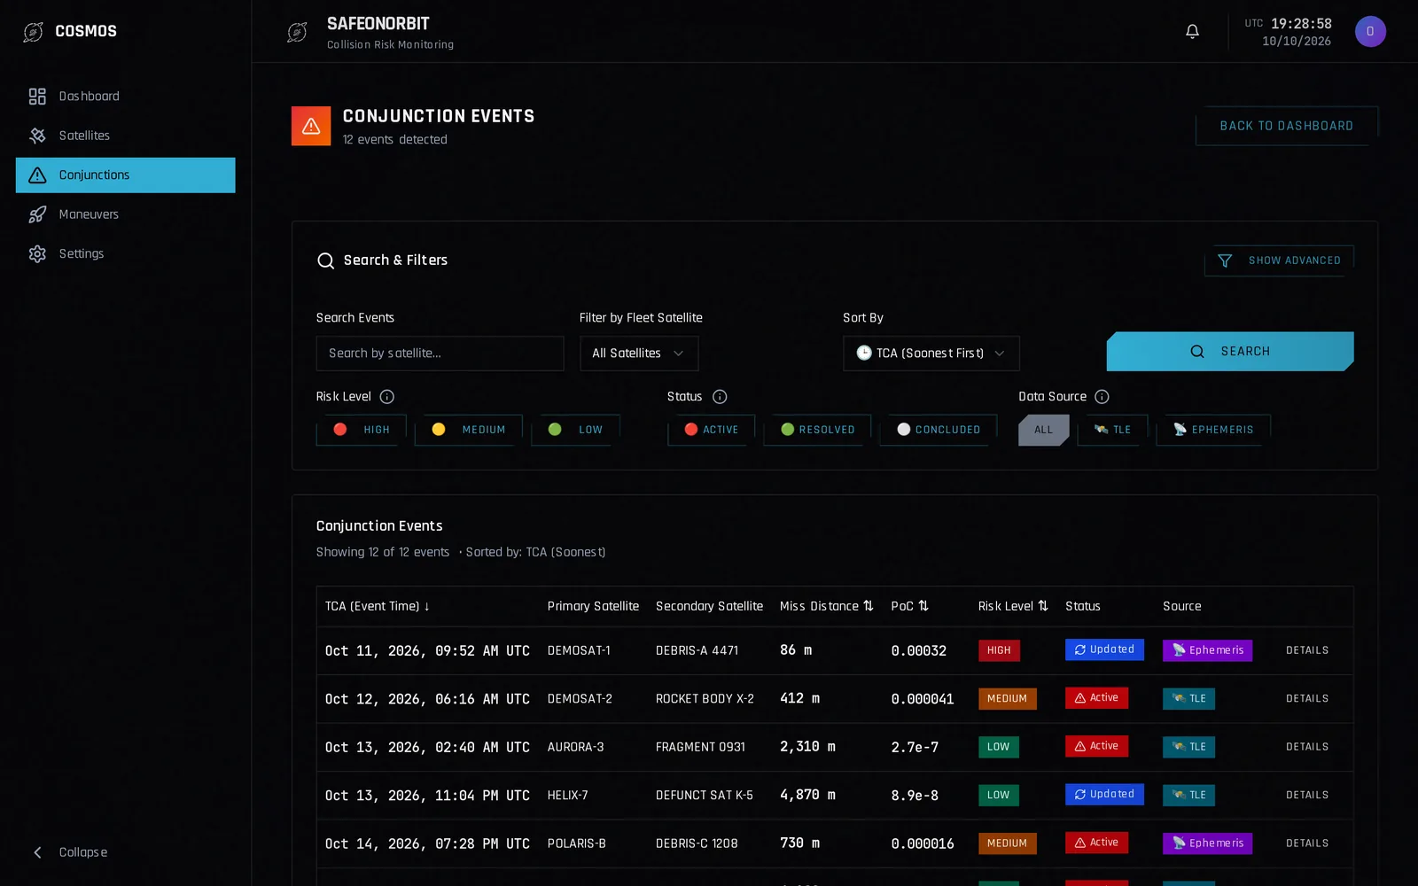Click the Search & Filters magnifier icon
1418x886 pixels.
pos(325,260)
